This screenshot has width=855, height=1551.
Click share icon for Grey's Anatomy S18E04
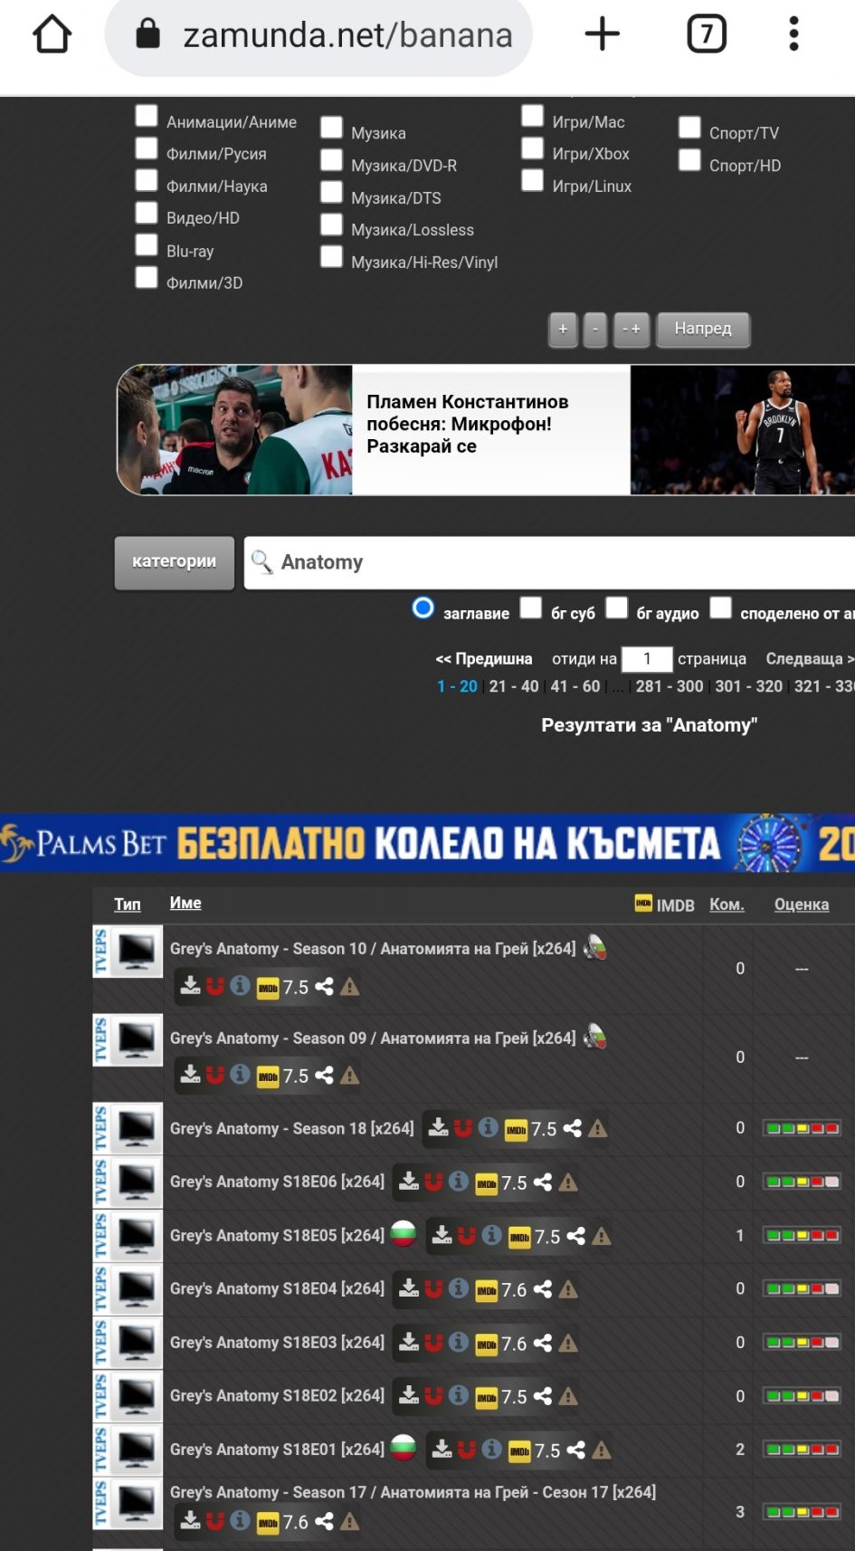(543, 1289)
